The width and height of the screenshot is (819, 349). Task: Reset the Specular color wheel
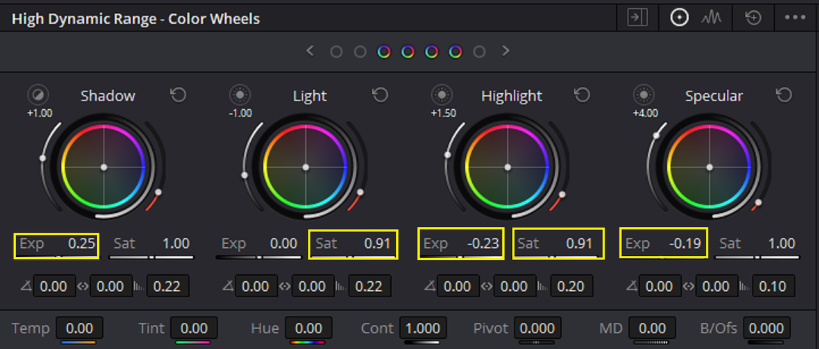click(x=784, y=95)
